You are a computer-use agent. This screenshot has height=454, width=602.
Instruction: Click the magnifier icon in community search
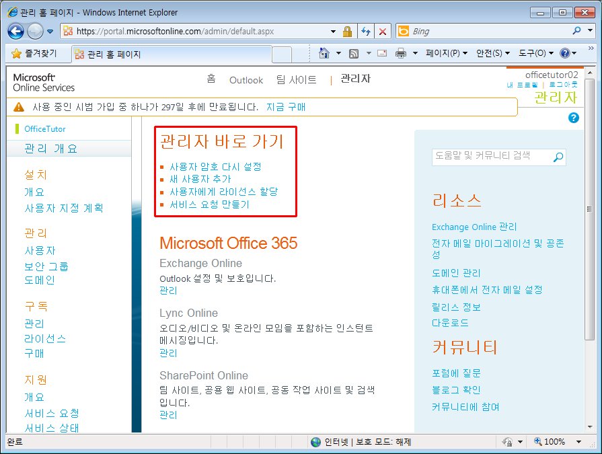click(558, 157)
